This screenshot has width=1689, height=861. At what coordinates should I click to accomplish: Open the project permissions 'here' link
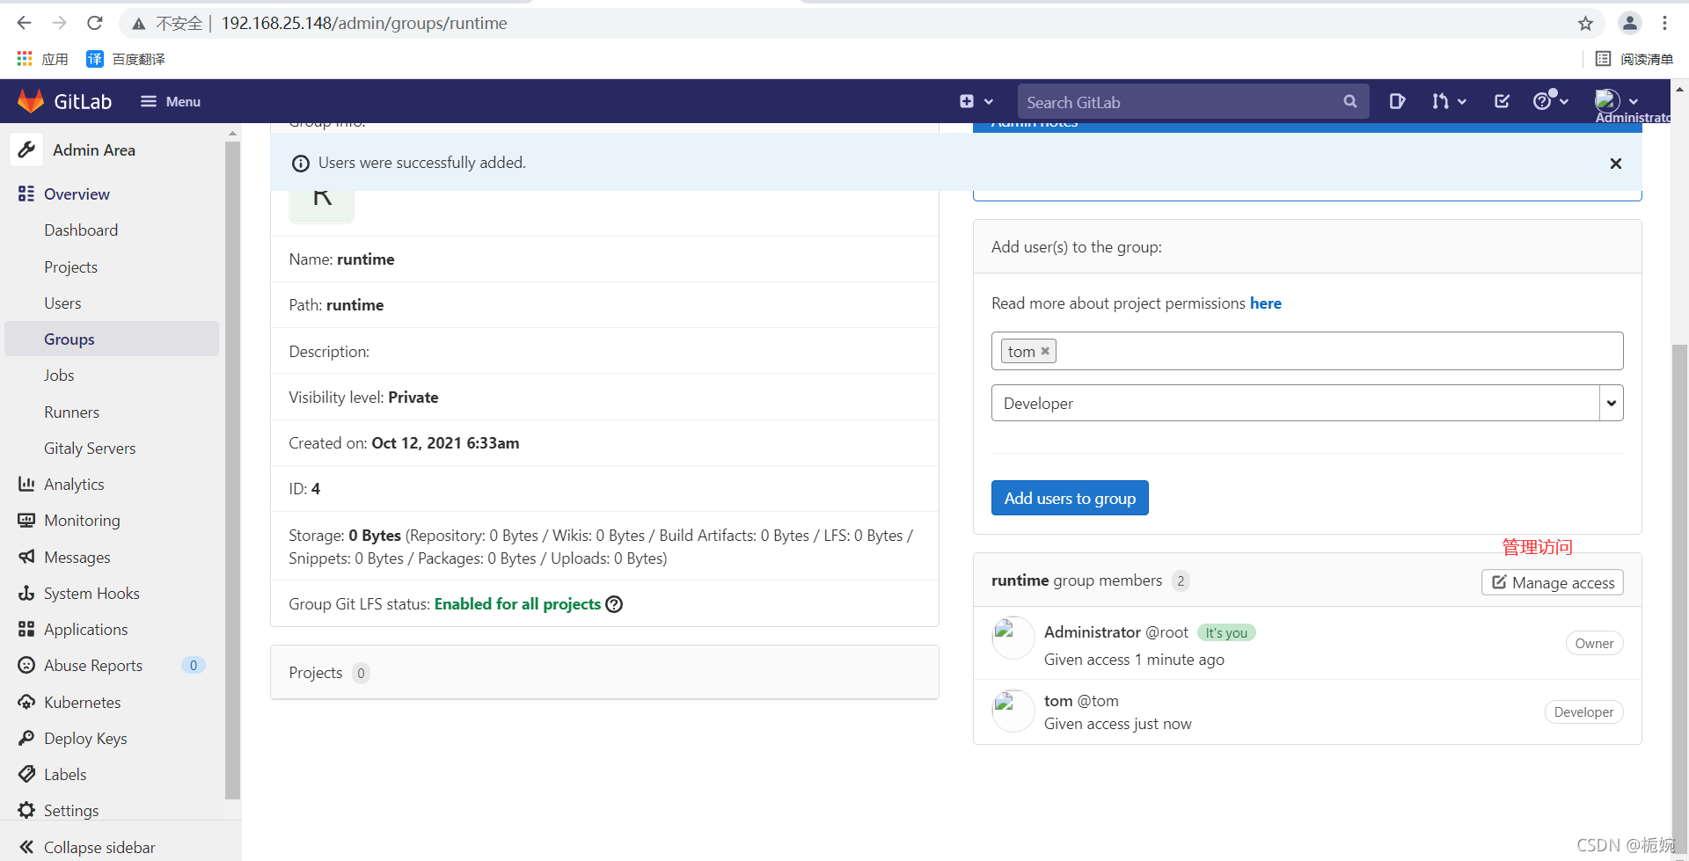1265,303
